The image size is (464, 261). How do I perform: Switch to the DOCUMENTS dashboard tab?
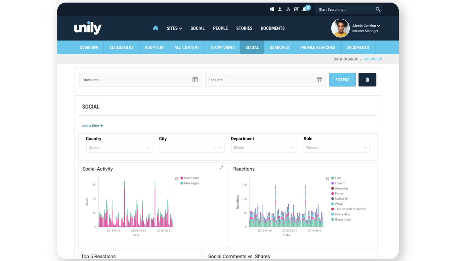tap(358, 47)
